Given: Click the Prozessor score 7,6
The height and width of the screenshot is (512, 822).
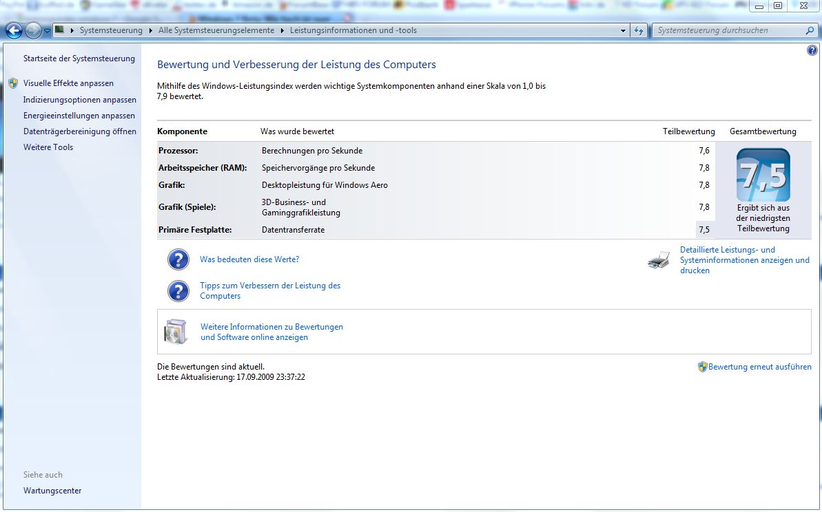Looking at the screenshot, I should click(x=704, y=151).
